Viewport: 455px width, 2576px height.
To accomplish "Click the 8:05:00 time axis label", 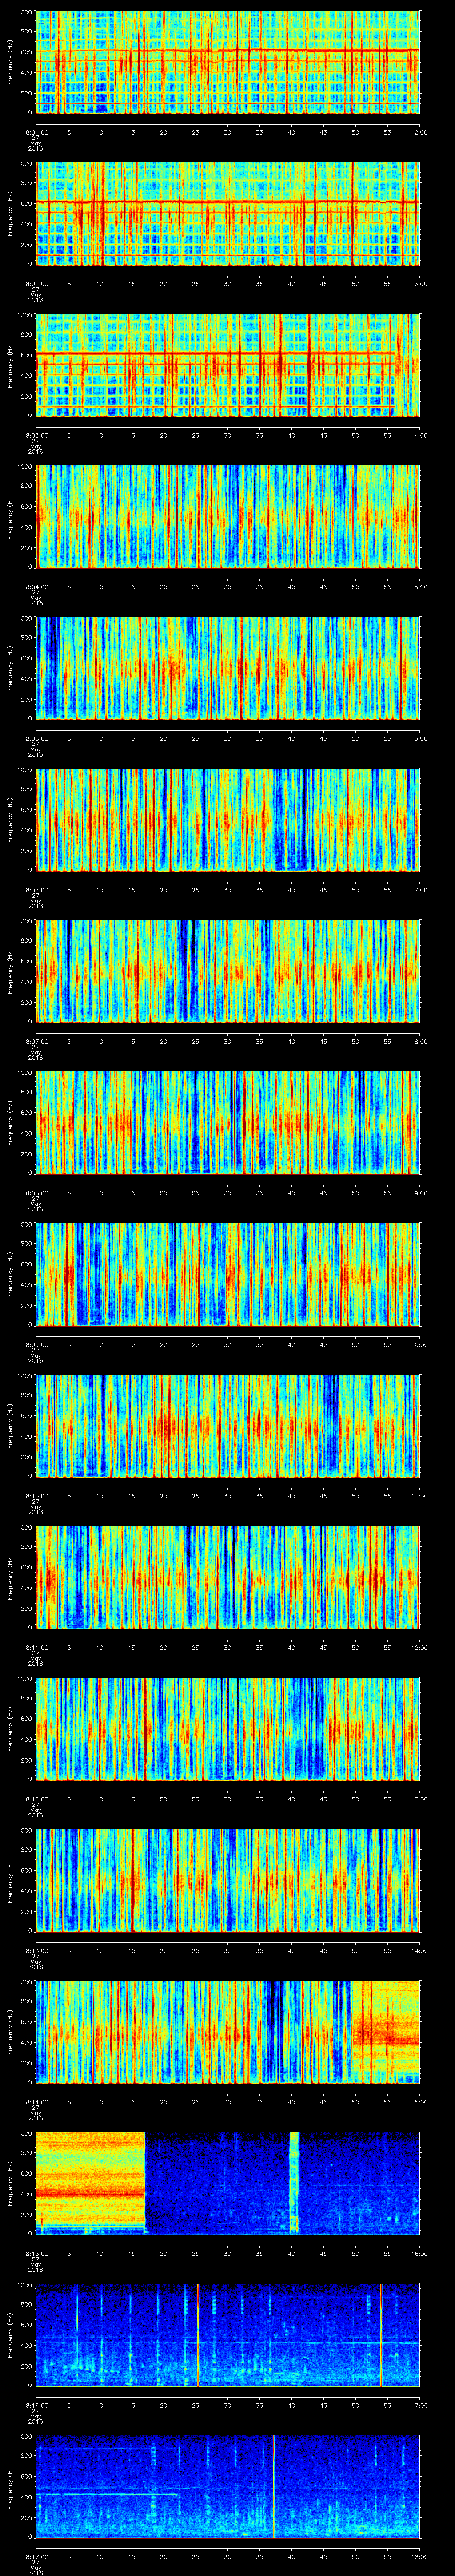I will click(36, 738).
